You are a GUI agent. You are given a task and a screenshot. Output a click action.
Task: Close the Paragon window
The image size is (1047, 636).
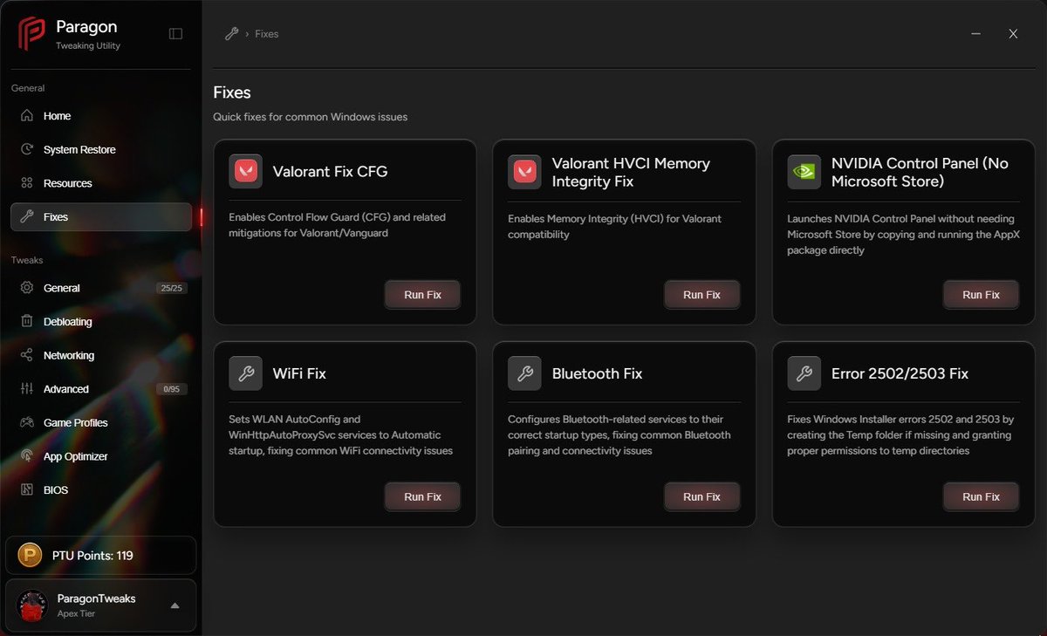click(1013, 34)
